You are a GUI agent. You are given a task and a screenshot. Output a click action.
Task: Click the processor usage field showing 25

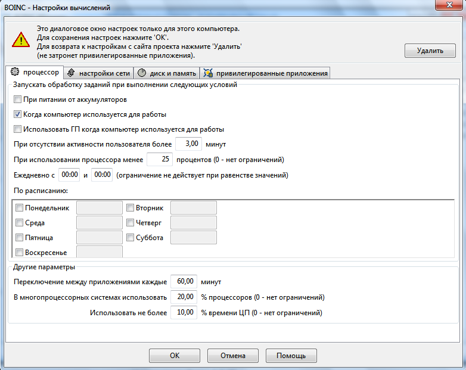[160, 159]
